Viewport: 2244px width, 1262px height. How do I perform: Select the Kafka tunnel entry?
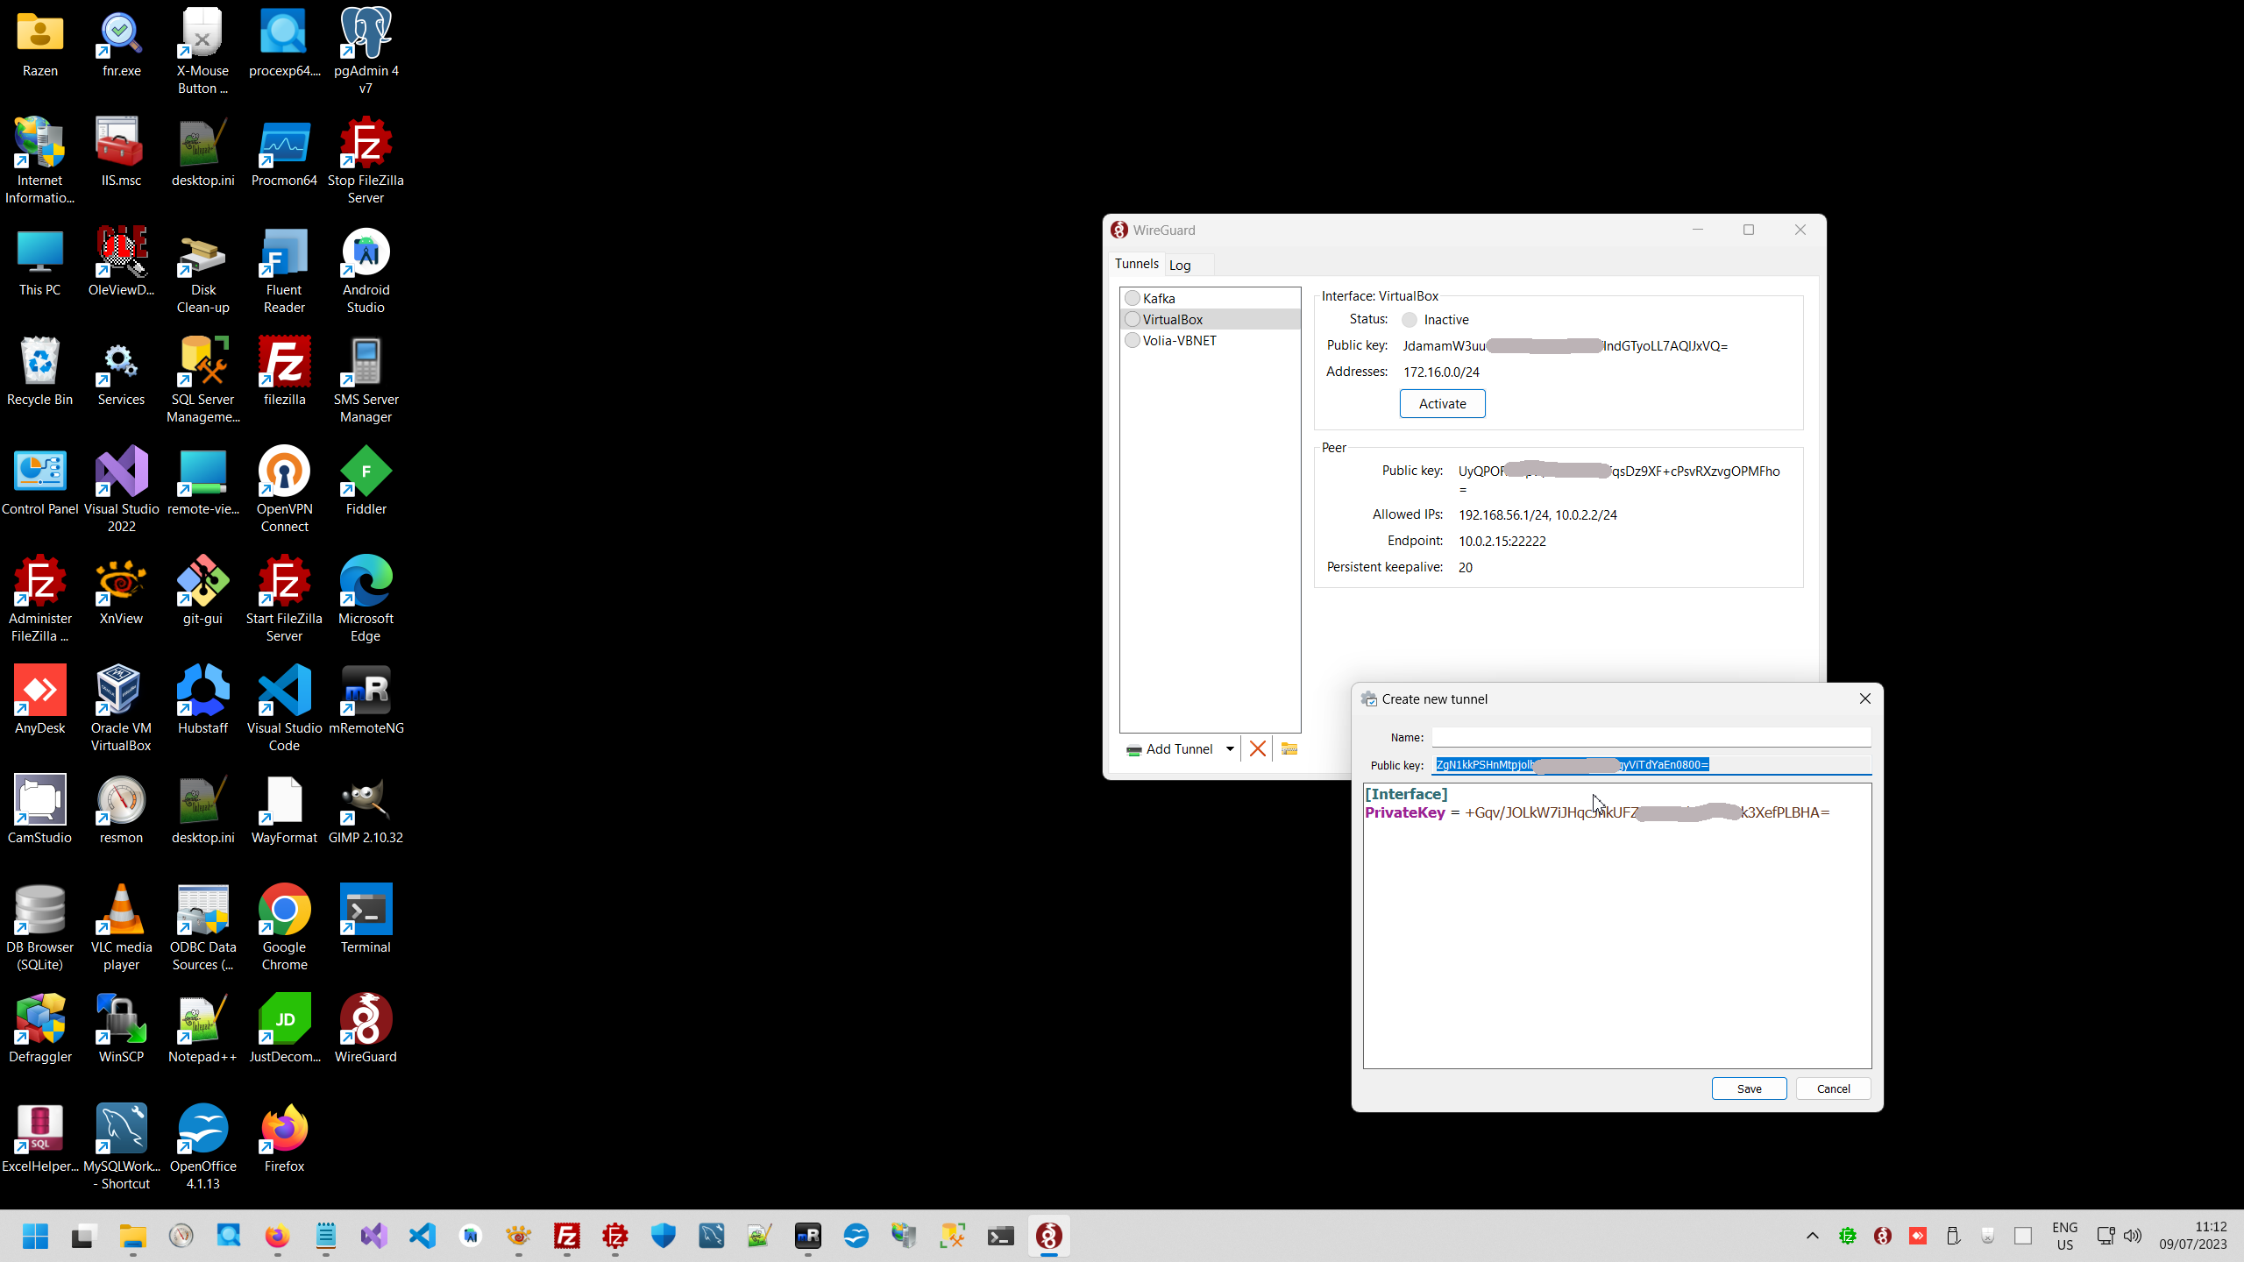point(1159,298)
